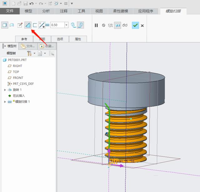The image size is (200, 192).
Task: Switch to the 柔性建模 ribbon tab
Action: tap(121, 11)
